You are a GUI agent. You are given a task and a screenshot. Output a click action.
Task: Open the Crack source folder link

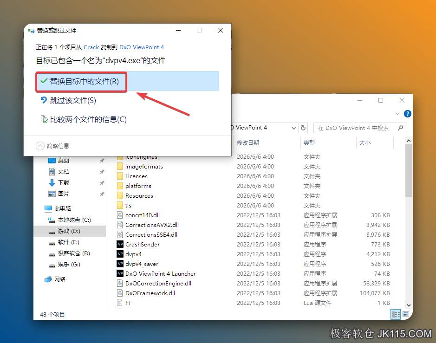[x=91, y=47]
